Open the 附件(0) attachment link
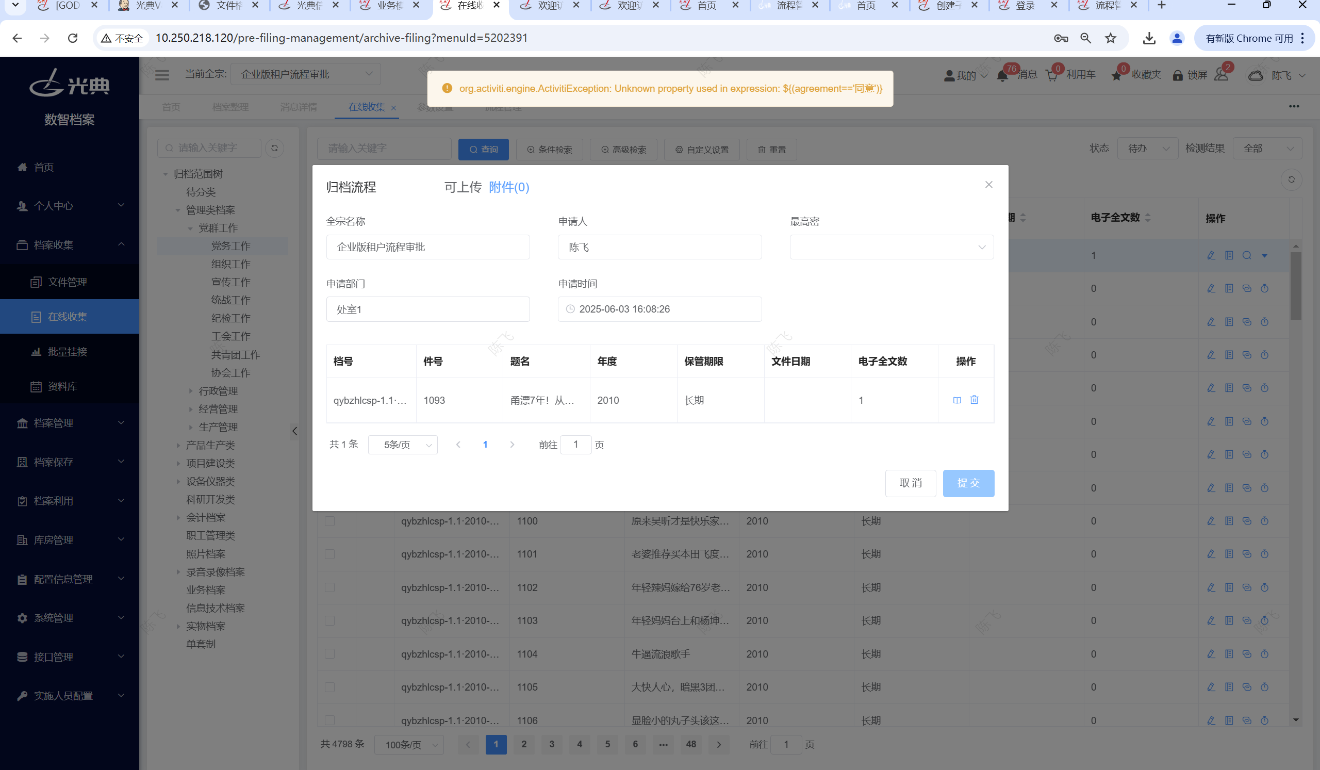 [x=508, y=187]
